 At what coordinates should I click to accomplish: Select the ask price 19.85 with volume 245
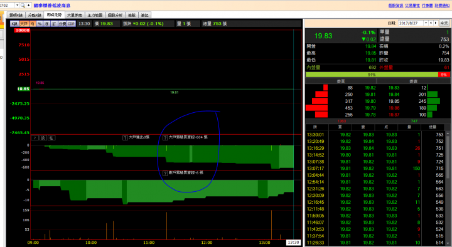[x=394, y=101]
